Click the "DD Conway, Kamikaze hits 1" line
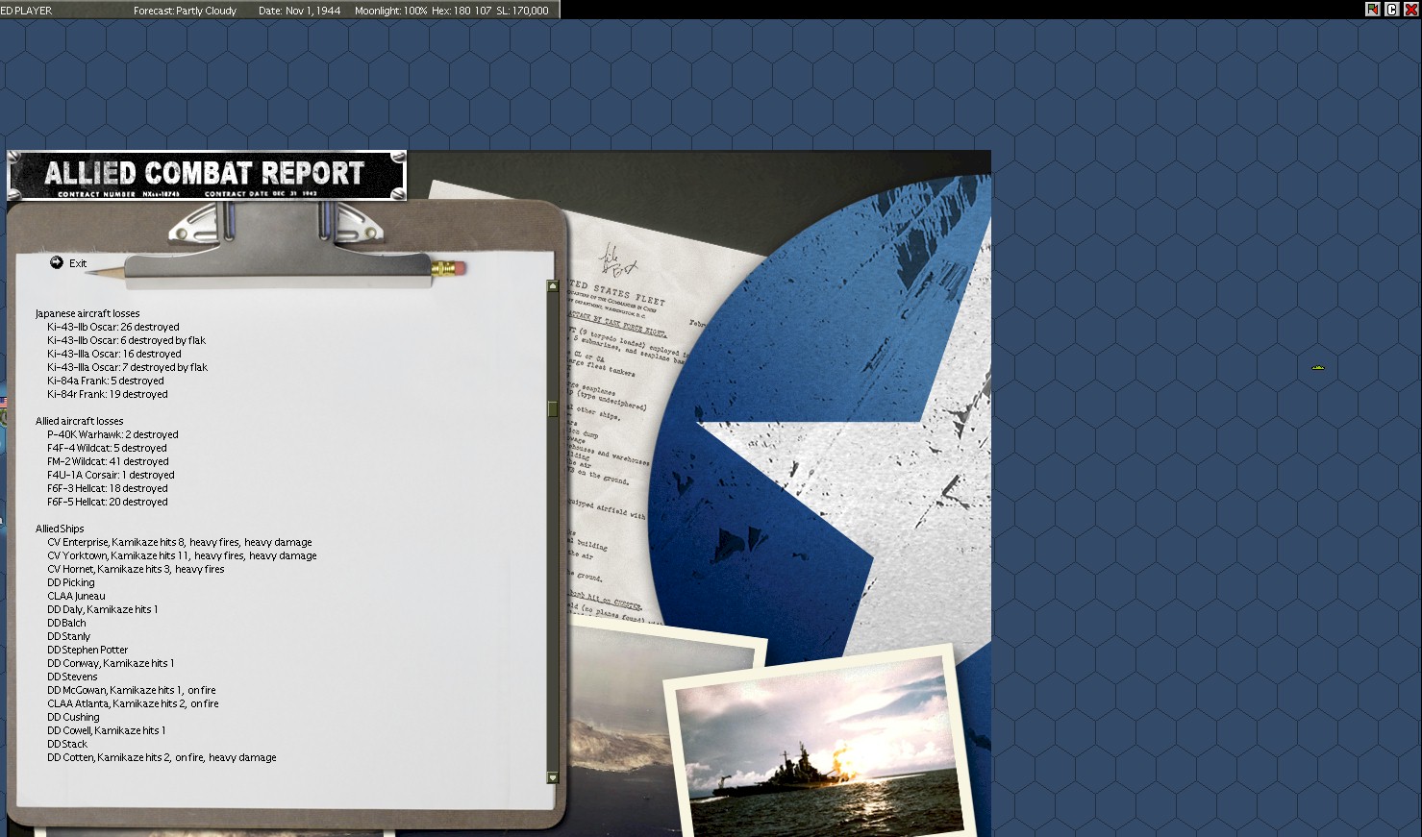The width and height of the screenshot is (1422, 837). coord(111,663)
